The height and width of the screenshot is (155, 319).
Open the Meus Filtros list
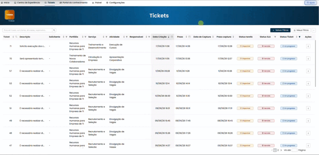pos(301,30)
